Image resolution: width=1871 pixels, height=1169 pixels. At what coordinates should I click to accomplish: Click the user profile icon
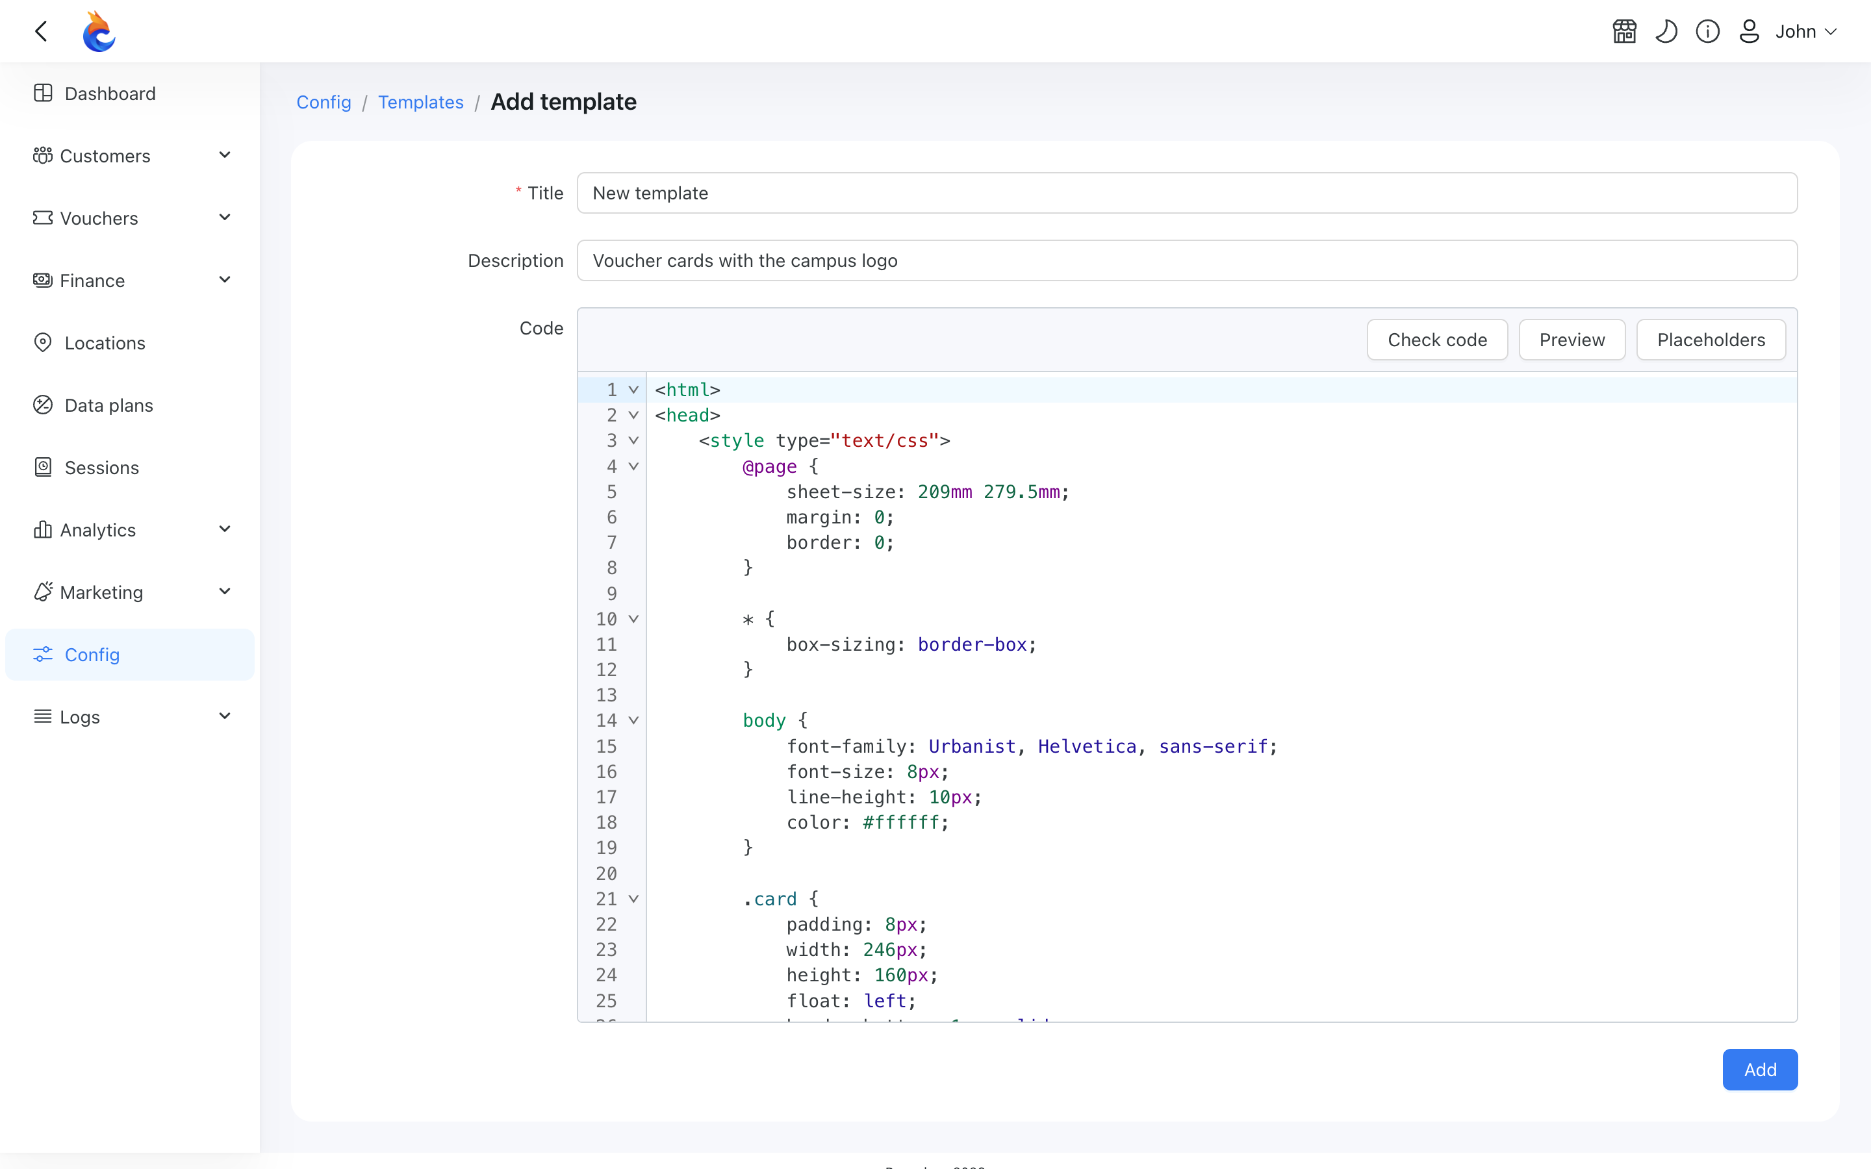click(x=1750, y=31)
